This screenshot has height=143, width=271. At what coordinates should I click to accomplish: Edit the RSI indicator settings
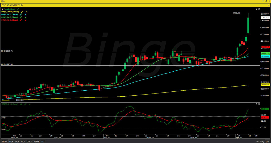click(x=25, y=104)
